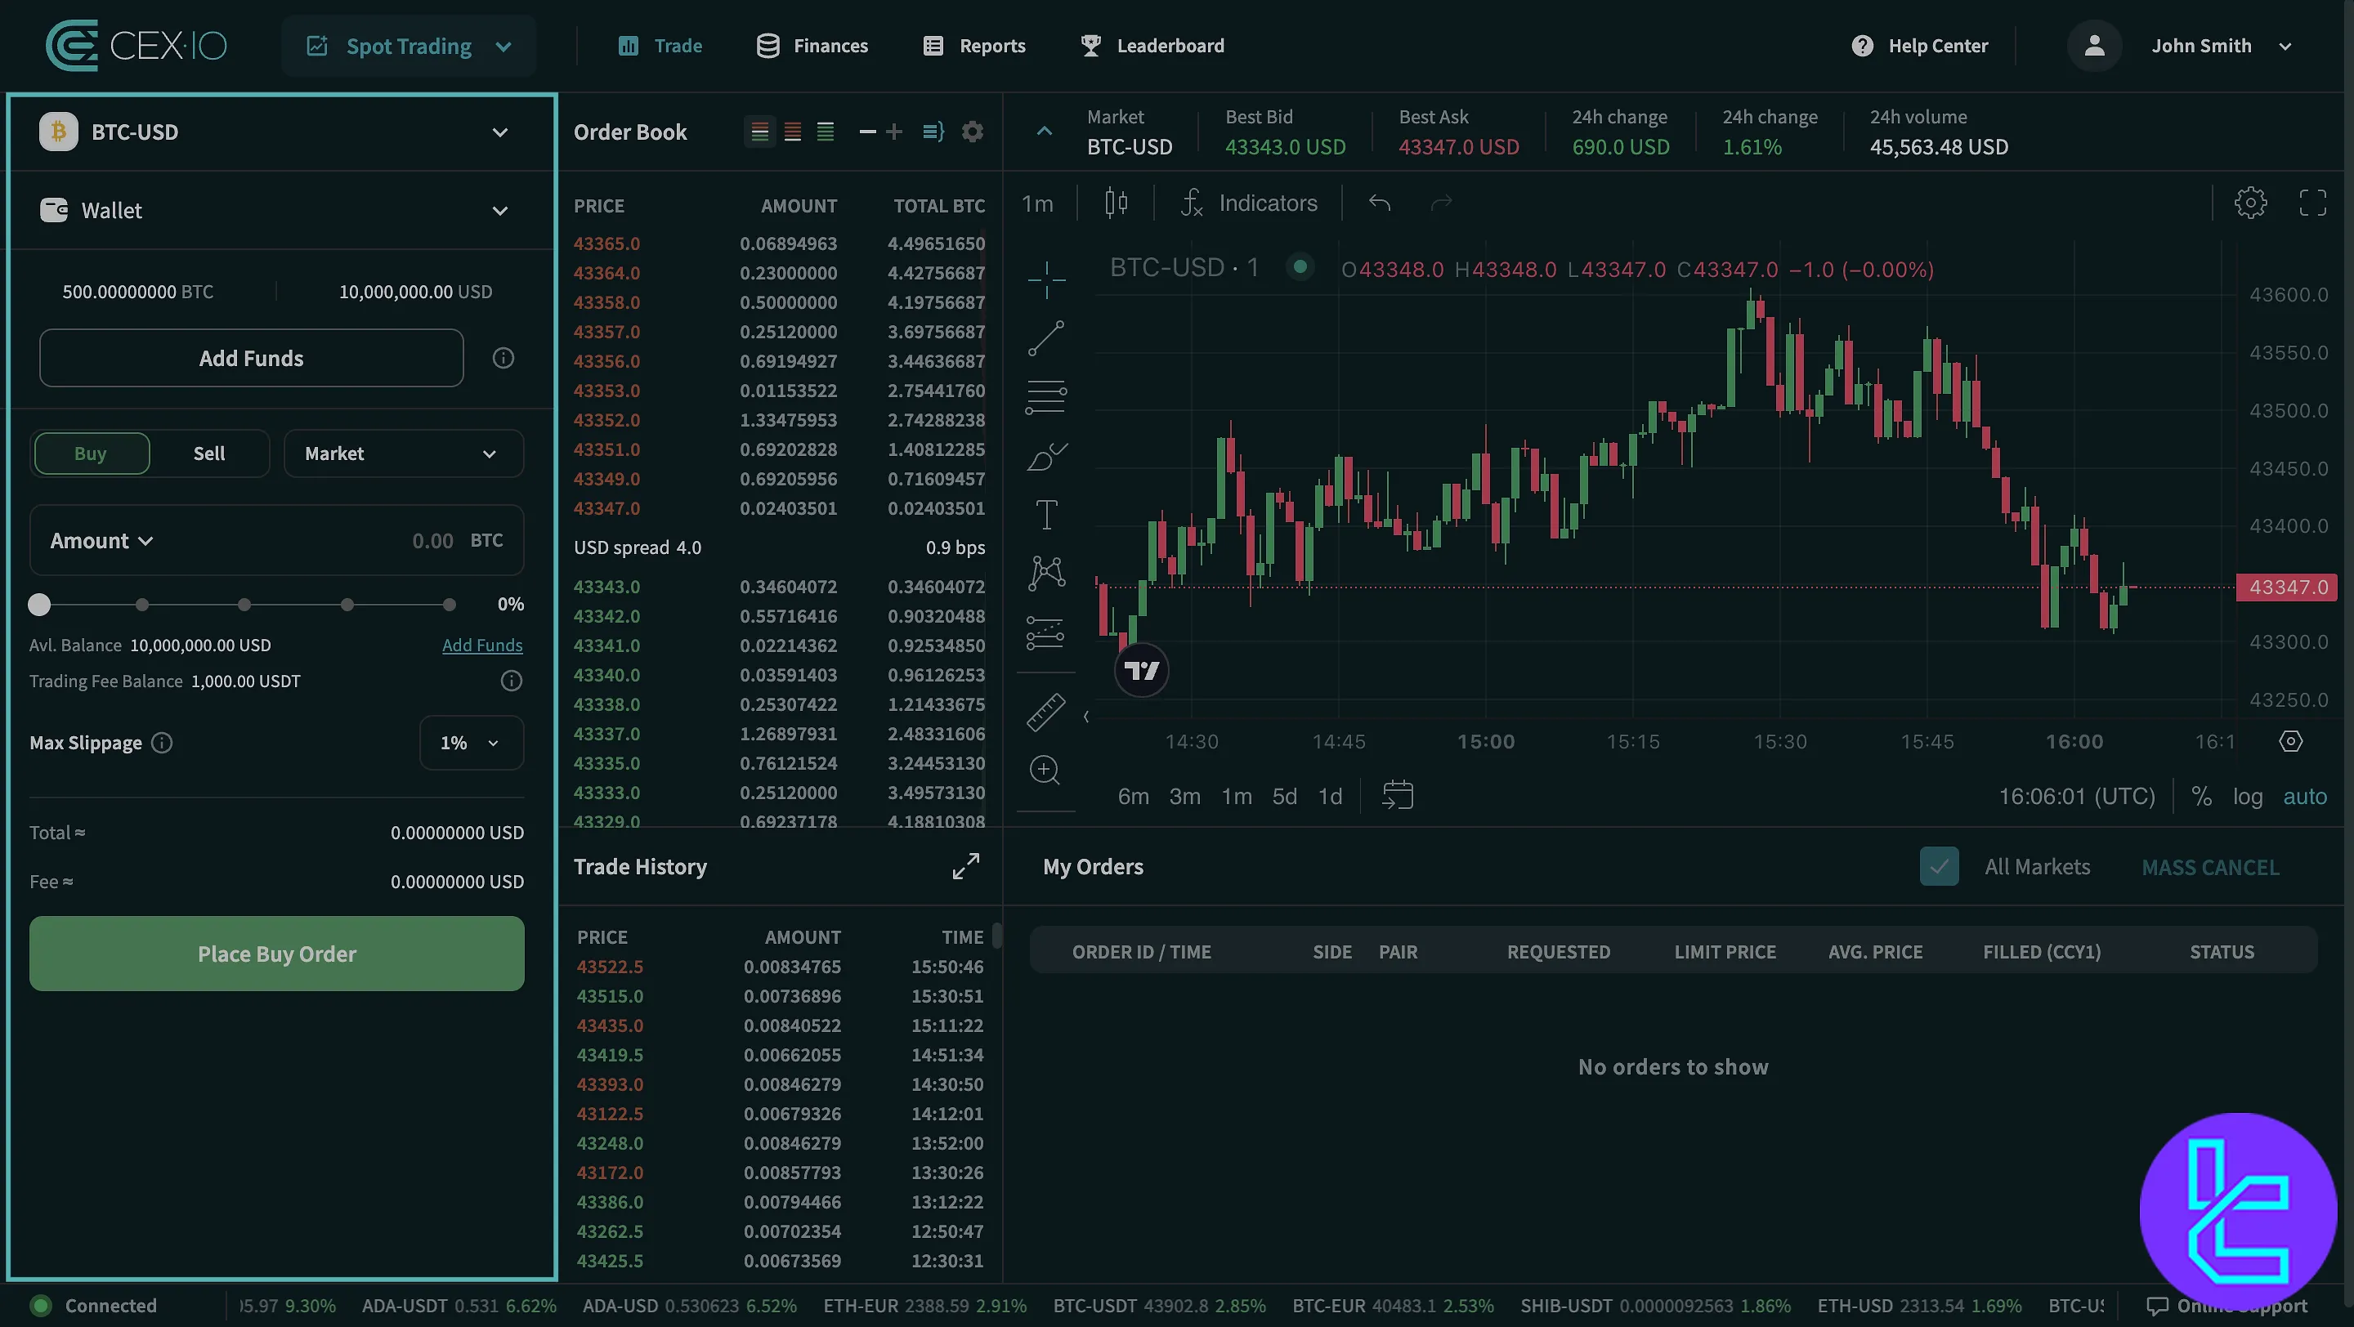2354x1327 pixels.
Task: Click the large Add Funds button
Action: 251,358
